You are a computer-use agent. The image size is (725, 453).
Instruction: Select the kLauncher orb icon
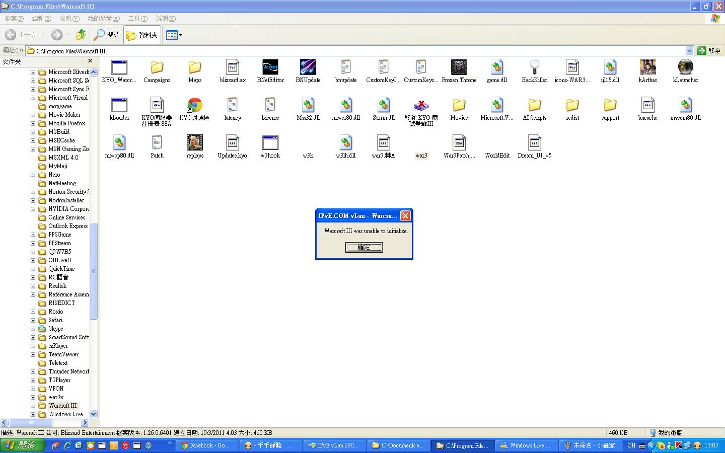685,67
